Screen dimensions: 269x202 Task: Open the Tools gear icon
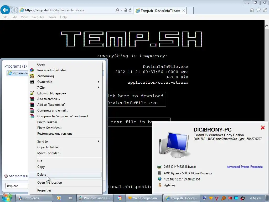[265, 10]
